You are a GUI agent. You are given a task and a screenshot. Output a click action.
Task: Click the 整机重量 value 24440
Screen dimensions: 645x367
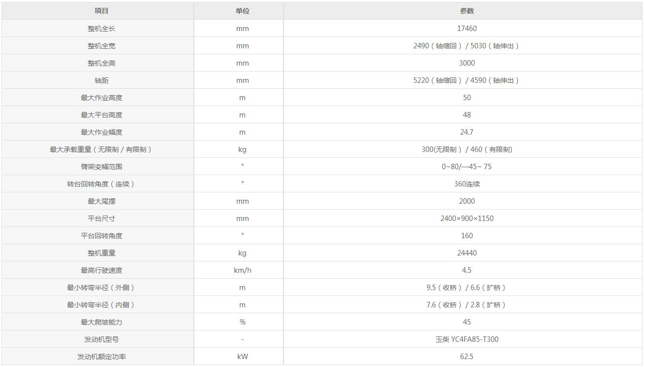(466, 253)
